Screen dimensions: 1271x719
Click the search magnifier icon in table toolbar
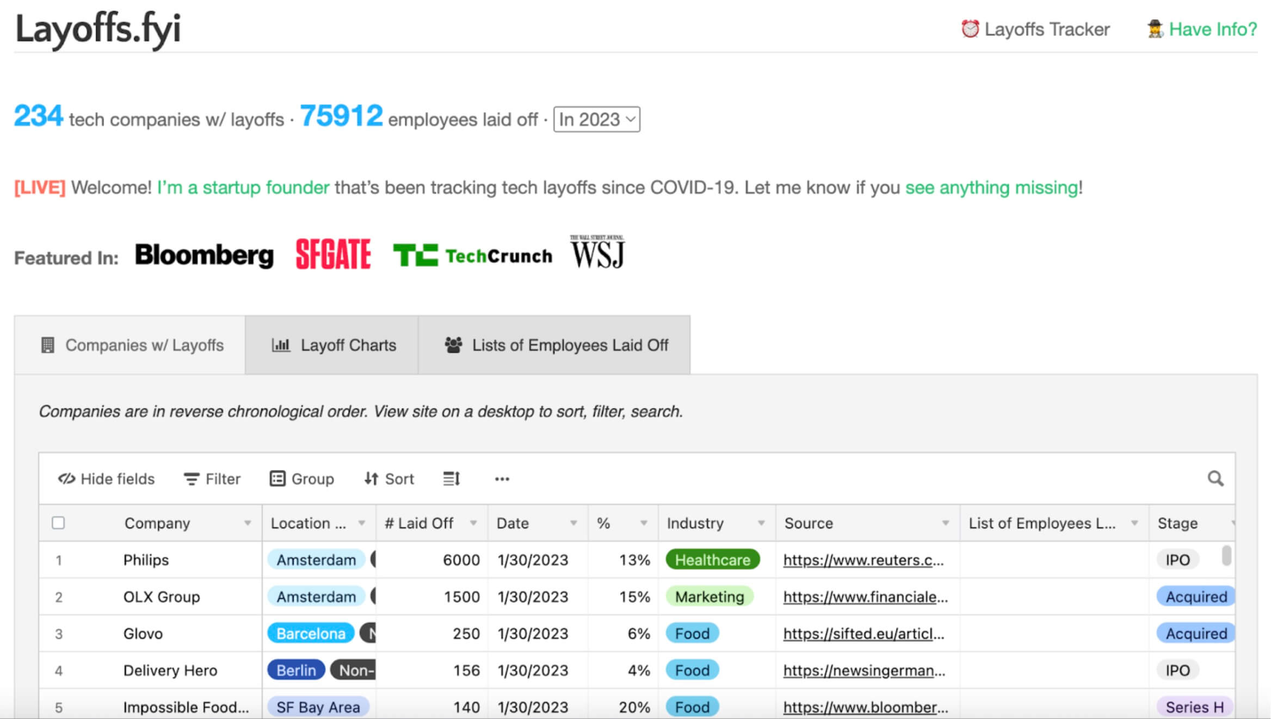click(x=1215, y=479)
